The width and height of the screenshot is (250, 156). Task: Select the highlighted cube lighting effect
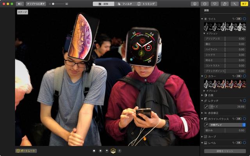tap(113, 151)
